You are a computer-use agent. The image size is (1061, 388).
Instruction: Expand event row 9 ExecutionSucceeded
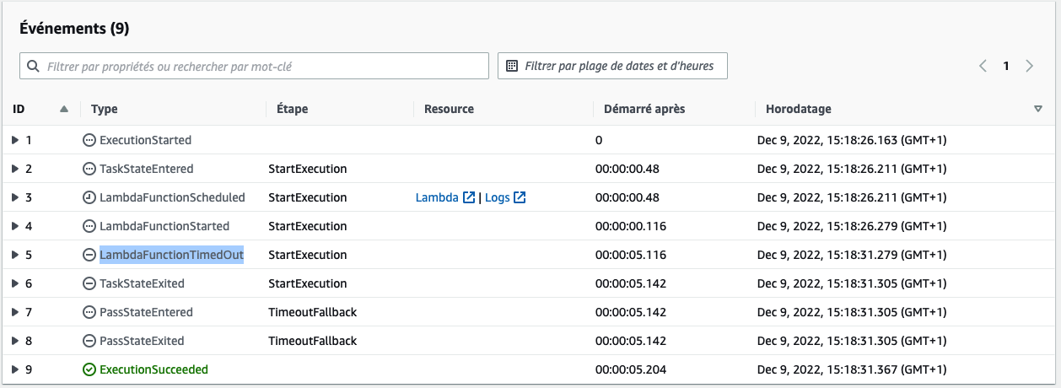[15, 369]
